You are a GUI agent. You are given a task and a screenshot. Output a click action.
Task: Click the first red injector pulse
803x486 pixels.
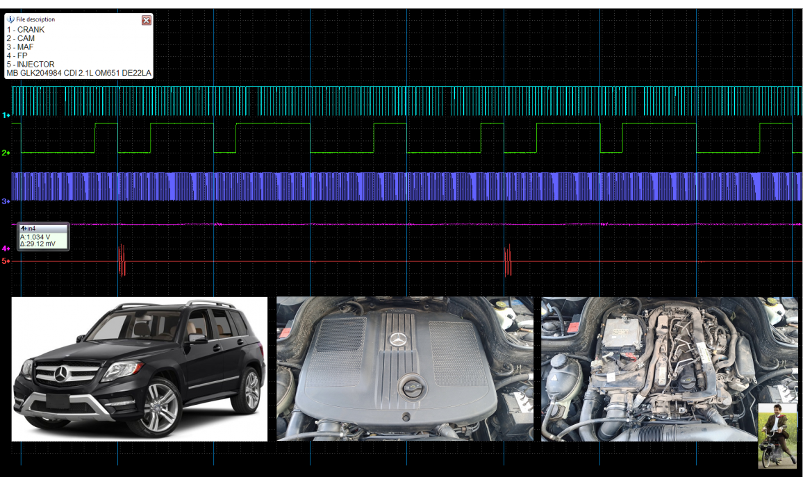point(122,260)
